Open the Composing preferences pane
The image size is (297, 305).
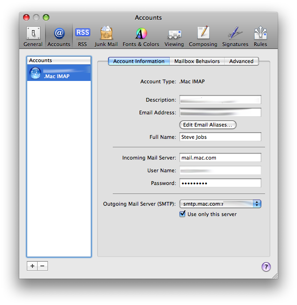click(203, 36)
